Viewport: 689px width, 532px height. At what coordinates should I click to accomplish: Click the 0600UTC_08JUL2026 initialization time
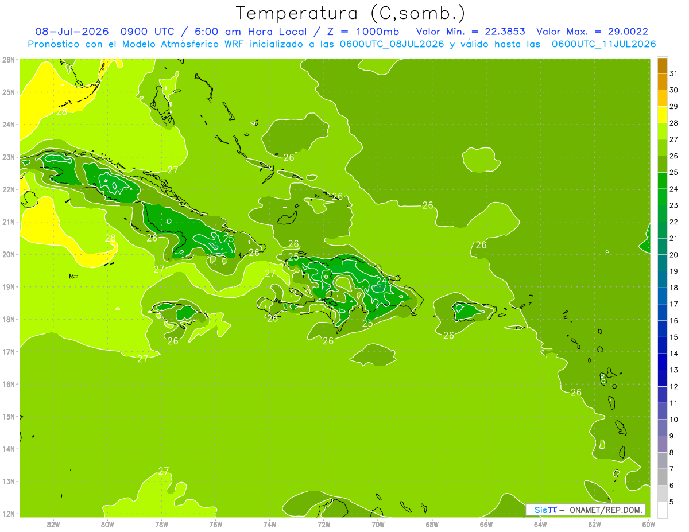click(392, 44)
